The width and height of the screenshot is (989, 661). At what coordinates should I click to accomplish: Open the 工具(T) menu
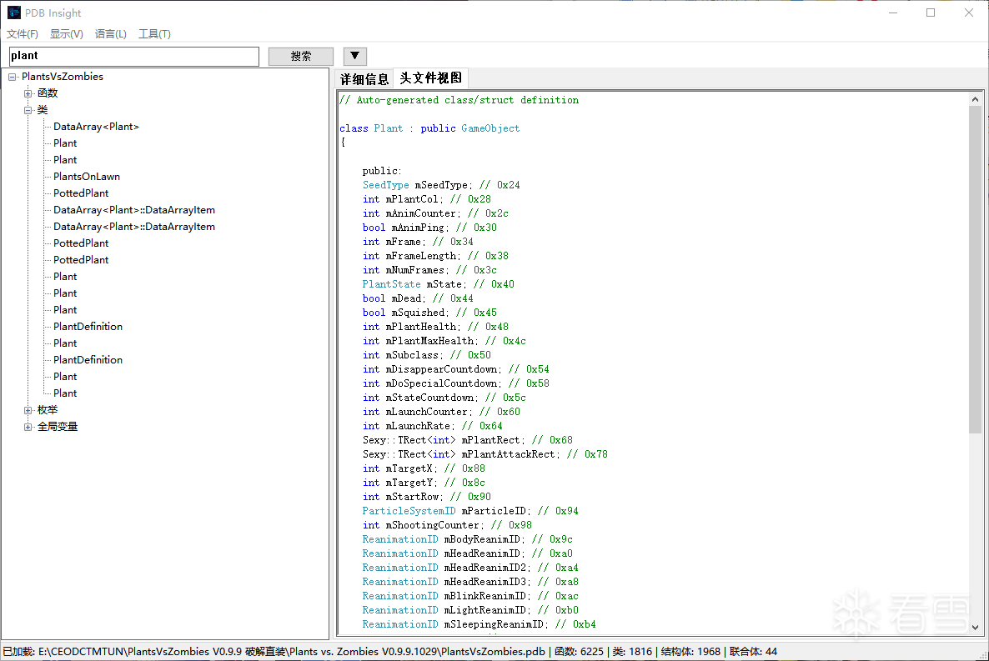pyautogui.click(x=154, y=34)
